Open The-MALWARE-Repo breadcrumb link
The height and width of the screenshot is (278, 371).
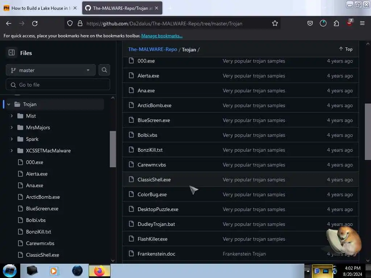153,49
